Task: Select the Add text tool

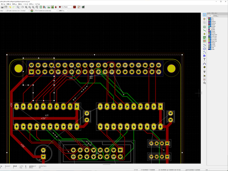Action: coord(204,59)
